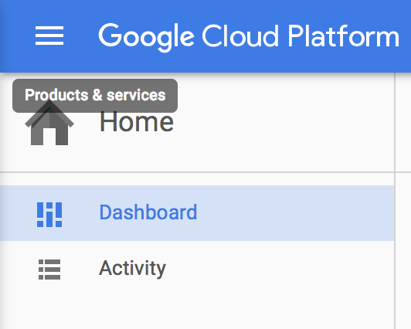Screen dimensions: 411x329
Task: Open the Activity menu item
Action: [x=197, y=269]
